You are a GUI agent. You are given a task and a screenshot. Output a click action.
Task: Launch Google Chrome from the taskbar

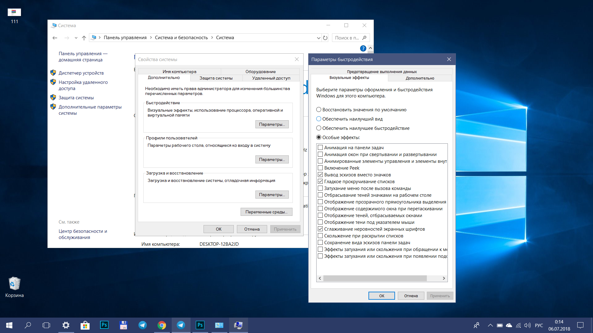[x=162, y=325]
